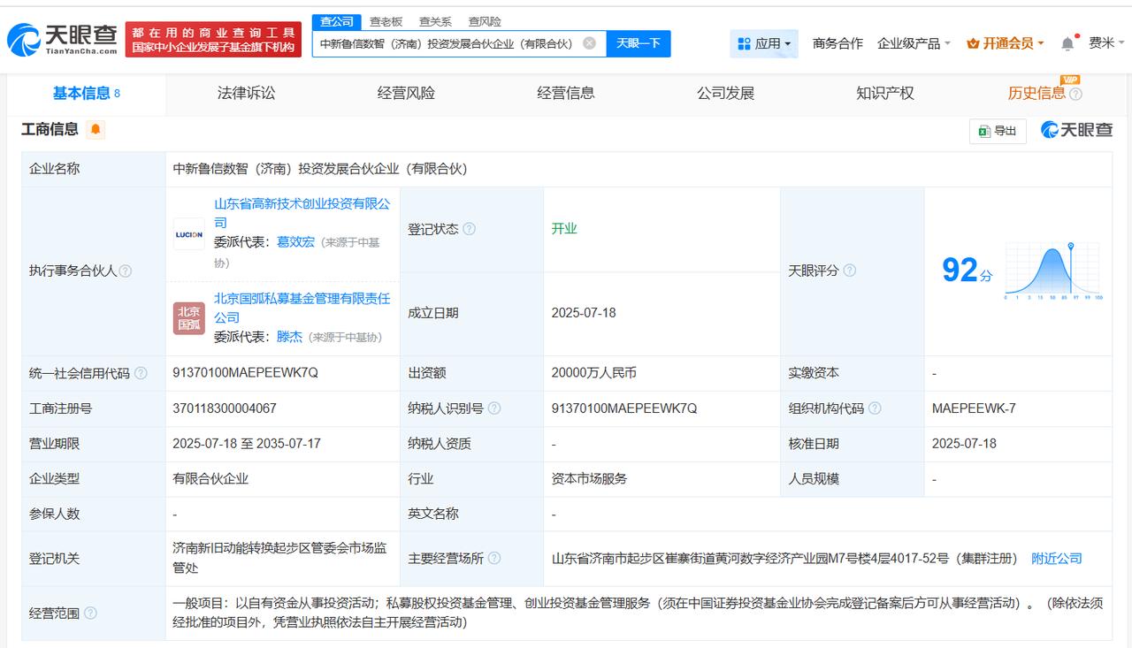Image resolution: width=1132 pixels, height=648 pixels.
Task: Click the 天眼查 logo beside export button
Action: (x=1076, y=130)
